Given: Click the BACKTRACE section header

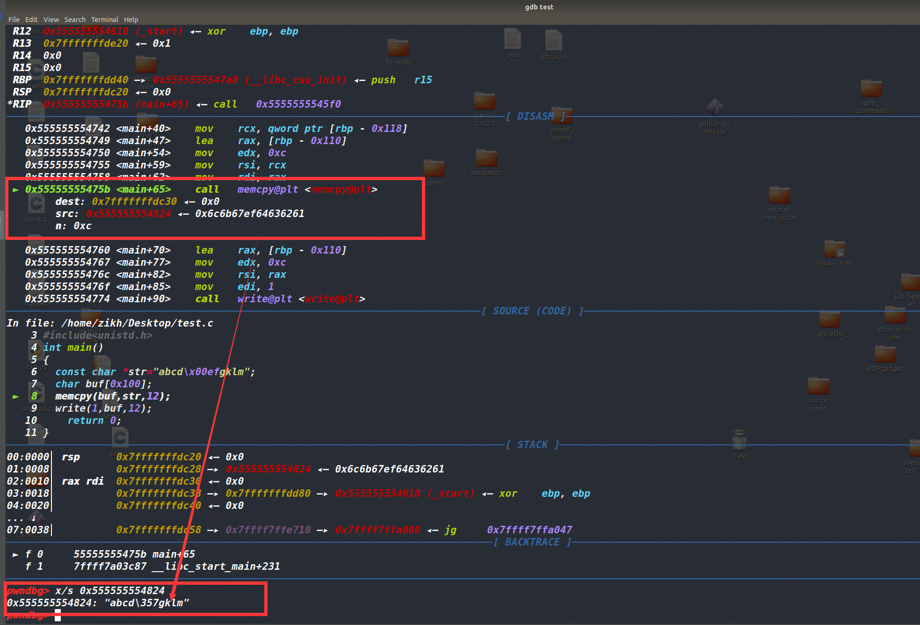Looking at the screenshot, I should coord(532,542).
